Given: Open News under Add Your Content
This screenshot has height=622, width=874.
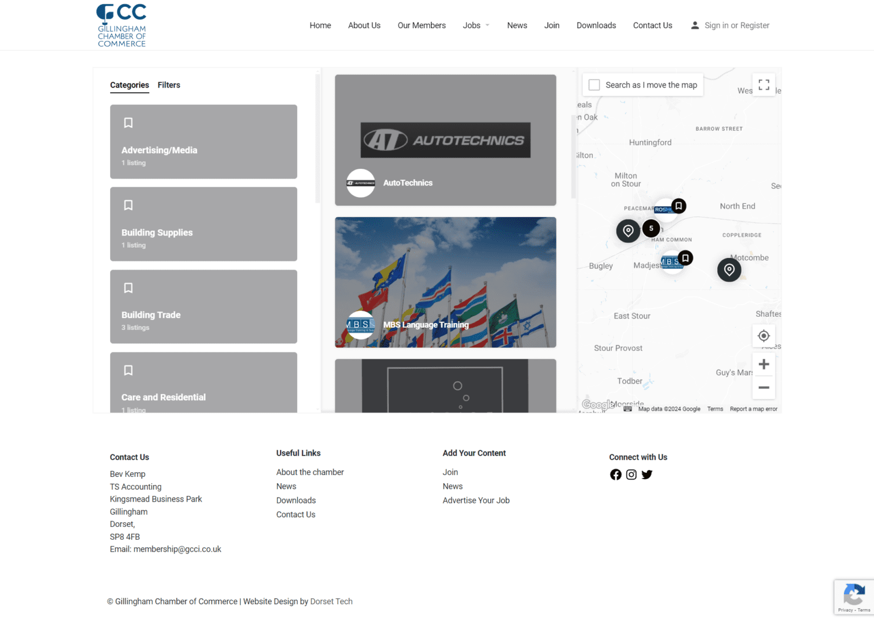Looking at the screenshot, I should [x=453, y=487].
